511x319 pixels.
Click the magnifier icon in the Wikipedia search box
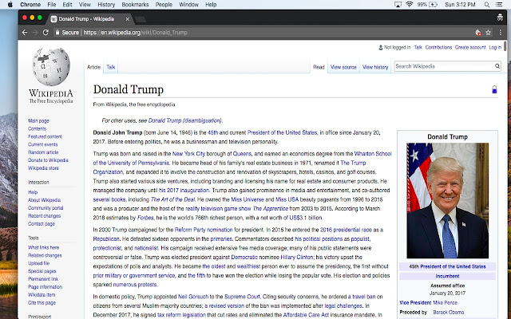(497, 66)
